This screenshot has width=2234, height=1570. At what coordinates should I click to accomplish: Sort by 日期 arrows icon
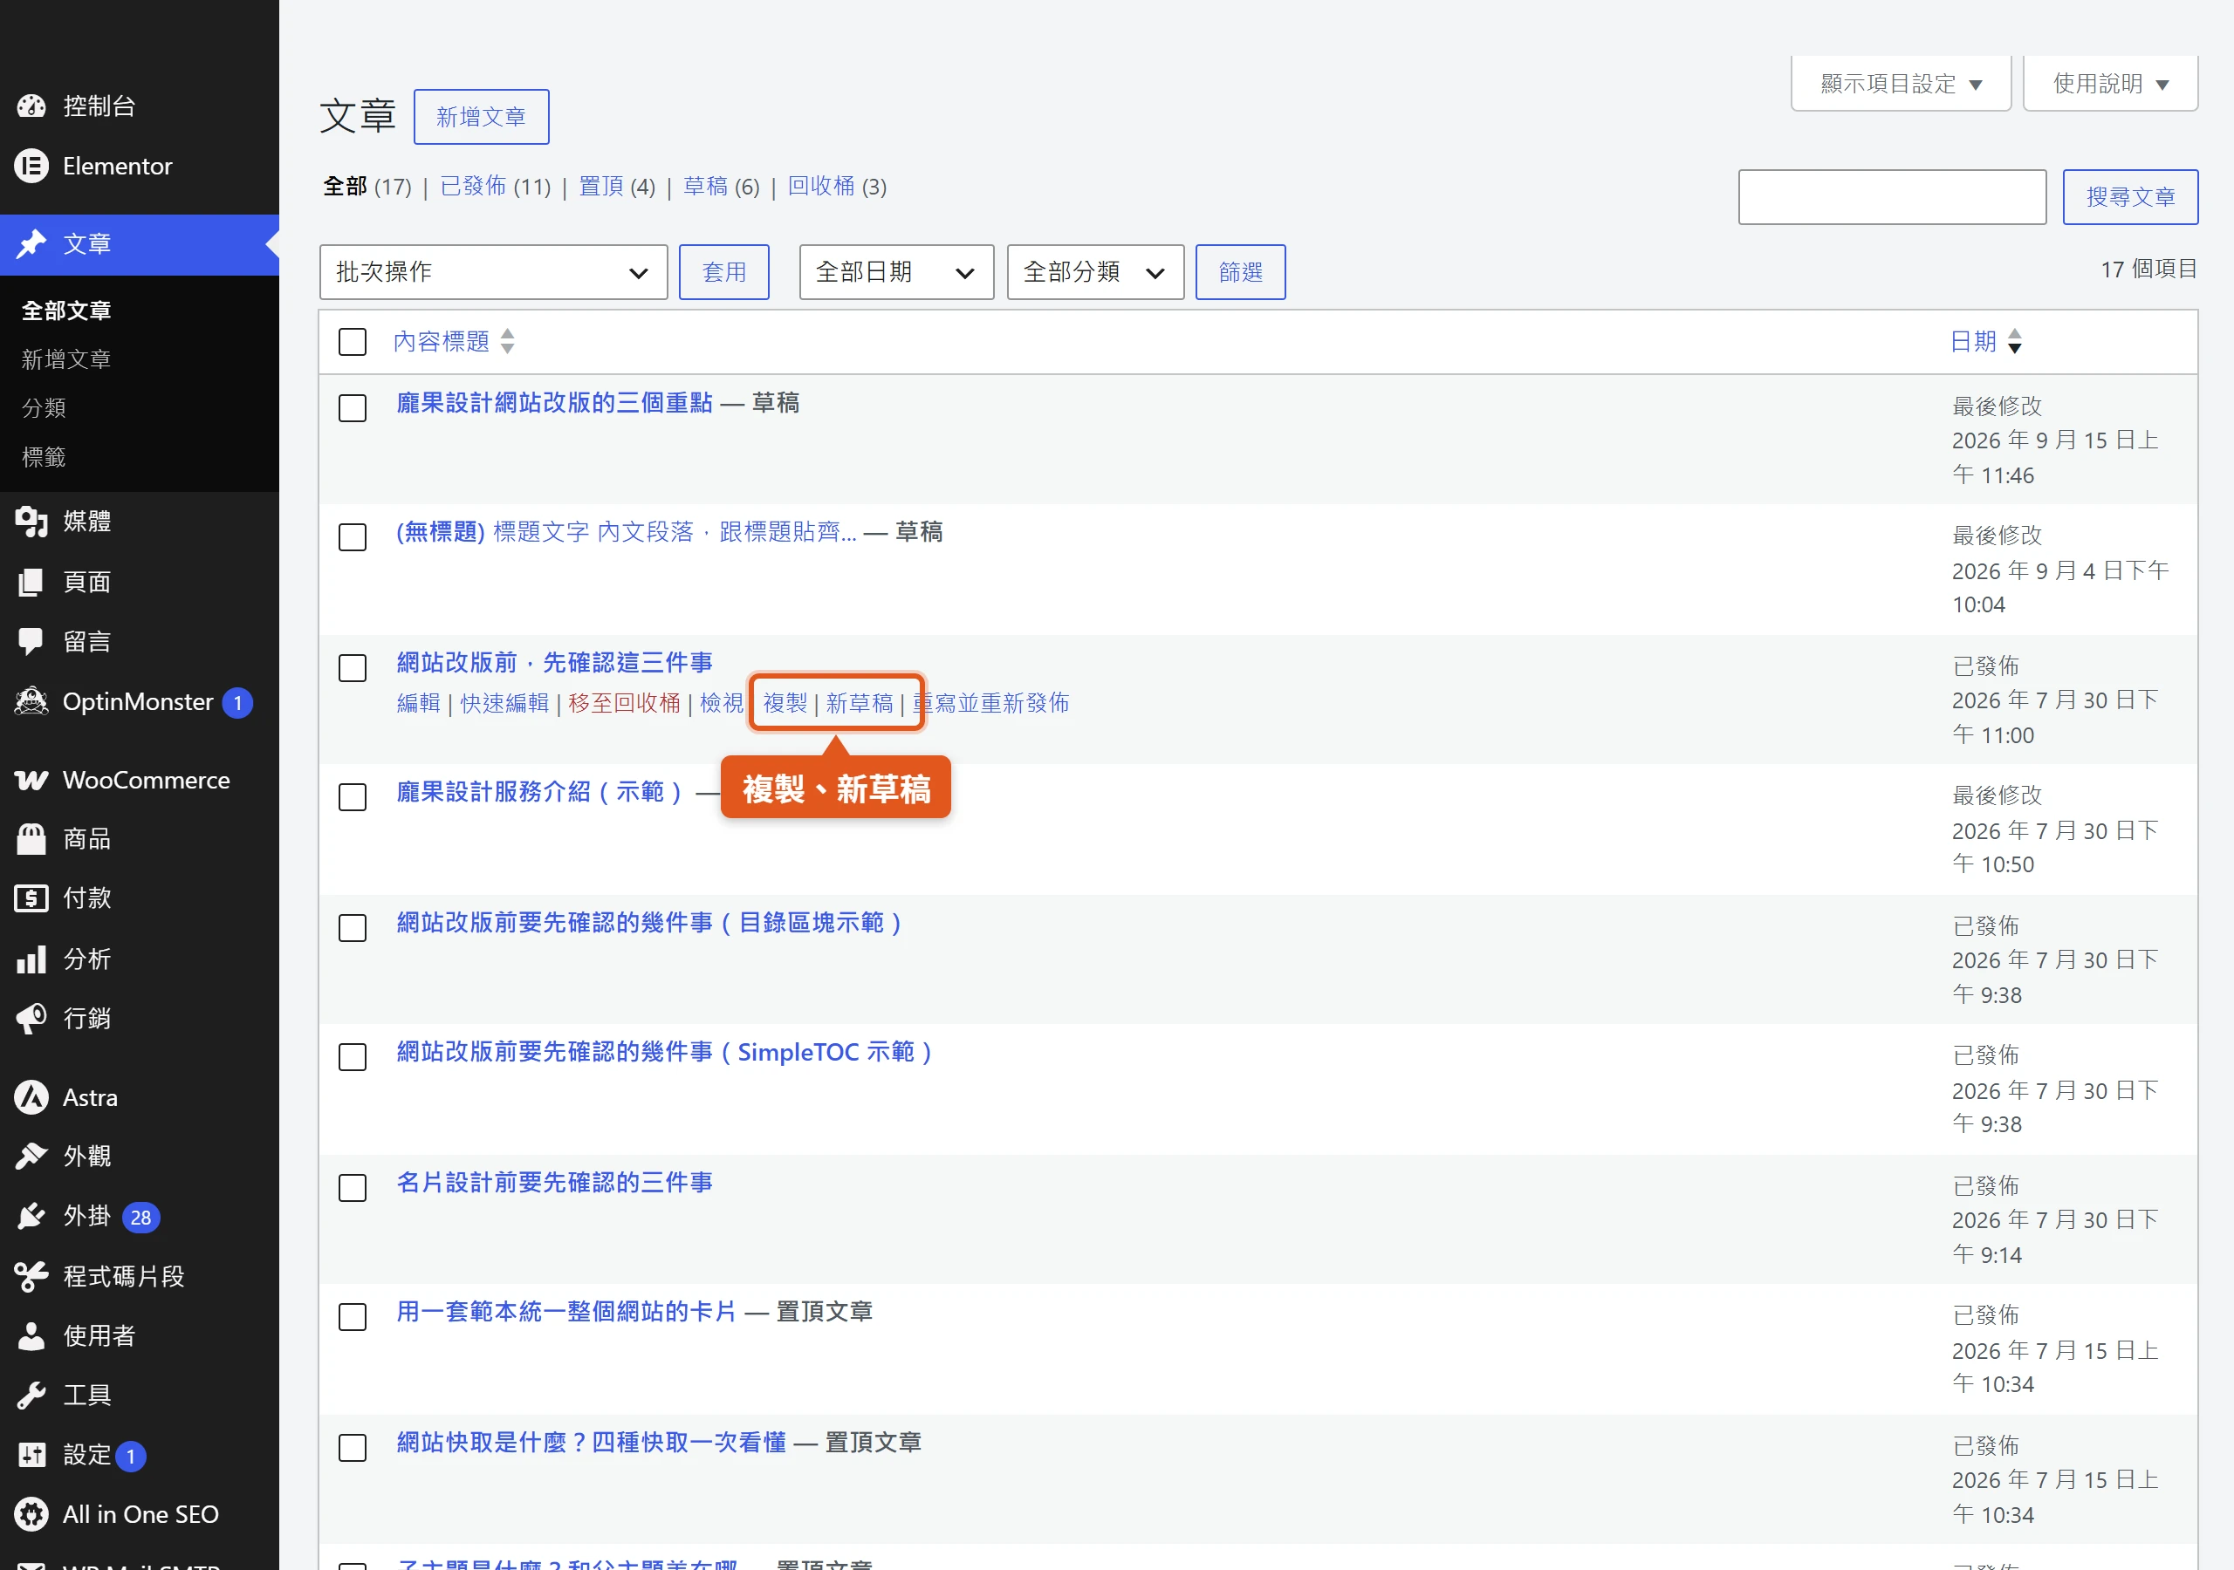pyautogui.click(x=2014, y=341)
